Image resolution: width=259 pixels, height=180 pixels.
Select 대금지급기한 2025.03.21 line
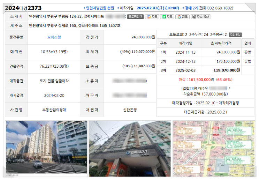(205, 112)
